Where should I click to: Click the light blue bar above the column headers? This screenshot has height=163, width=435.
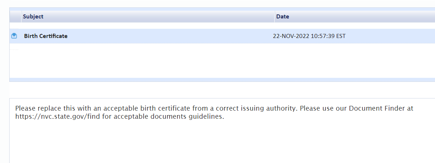222,9
